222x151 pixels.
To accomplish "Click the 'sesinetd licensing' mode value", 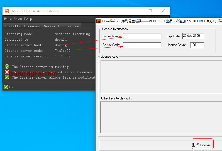I will (72, 34).
